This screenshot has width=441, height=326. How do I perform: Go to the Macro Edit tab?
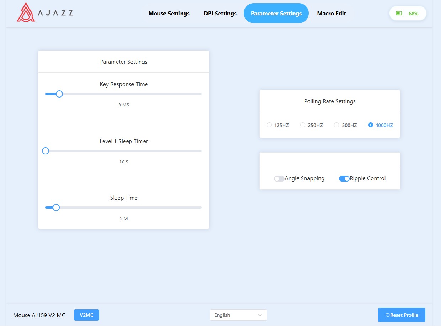332,13
